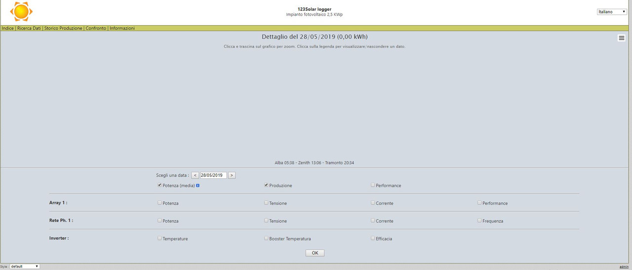Click the 123Solar sun logo
This screenshot has height=270, width=632.
click(x=21, y=11)
